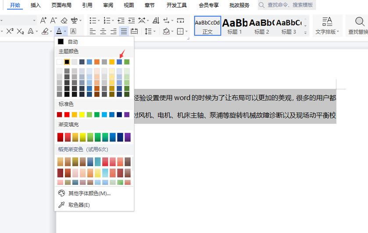Click the font color A icon
The width and height of the screenshot is (368, 233).
(x=59, y=31)
